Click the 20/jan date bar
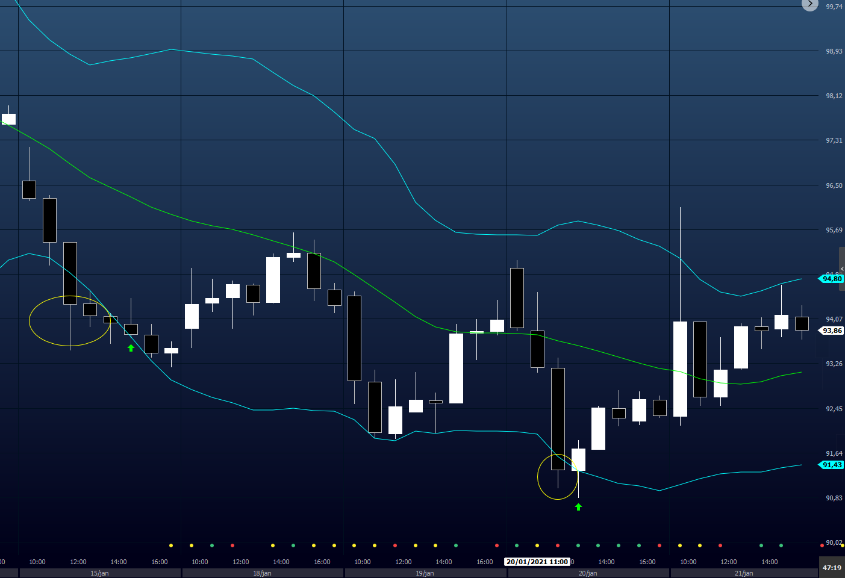The image size is (845, 578). pyautogui.click(x=588, y=573)
